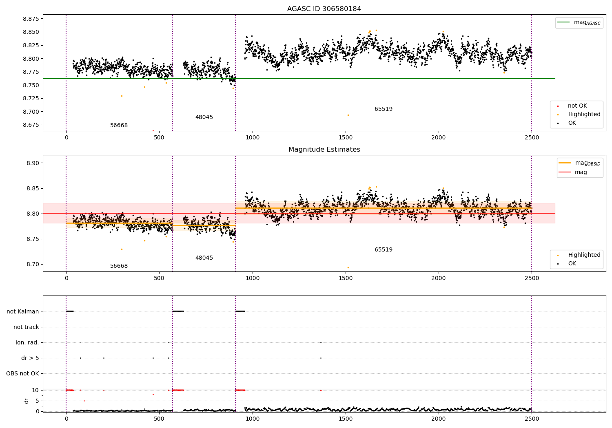Click the 'Ion. rad.' axis label
Image resolution: width=612 pixels, height=428 pixels.
tap(27, 342)
